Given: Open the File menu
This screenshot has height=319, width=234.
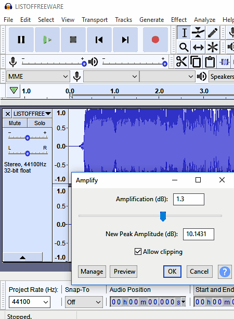Looking at the screenshot, I should coord(8,20).
